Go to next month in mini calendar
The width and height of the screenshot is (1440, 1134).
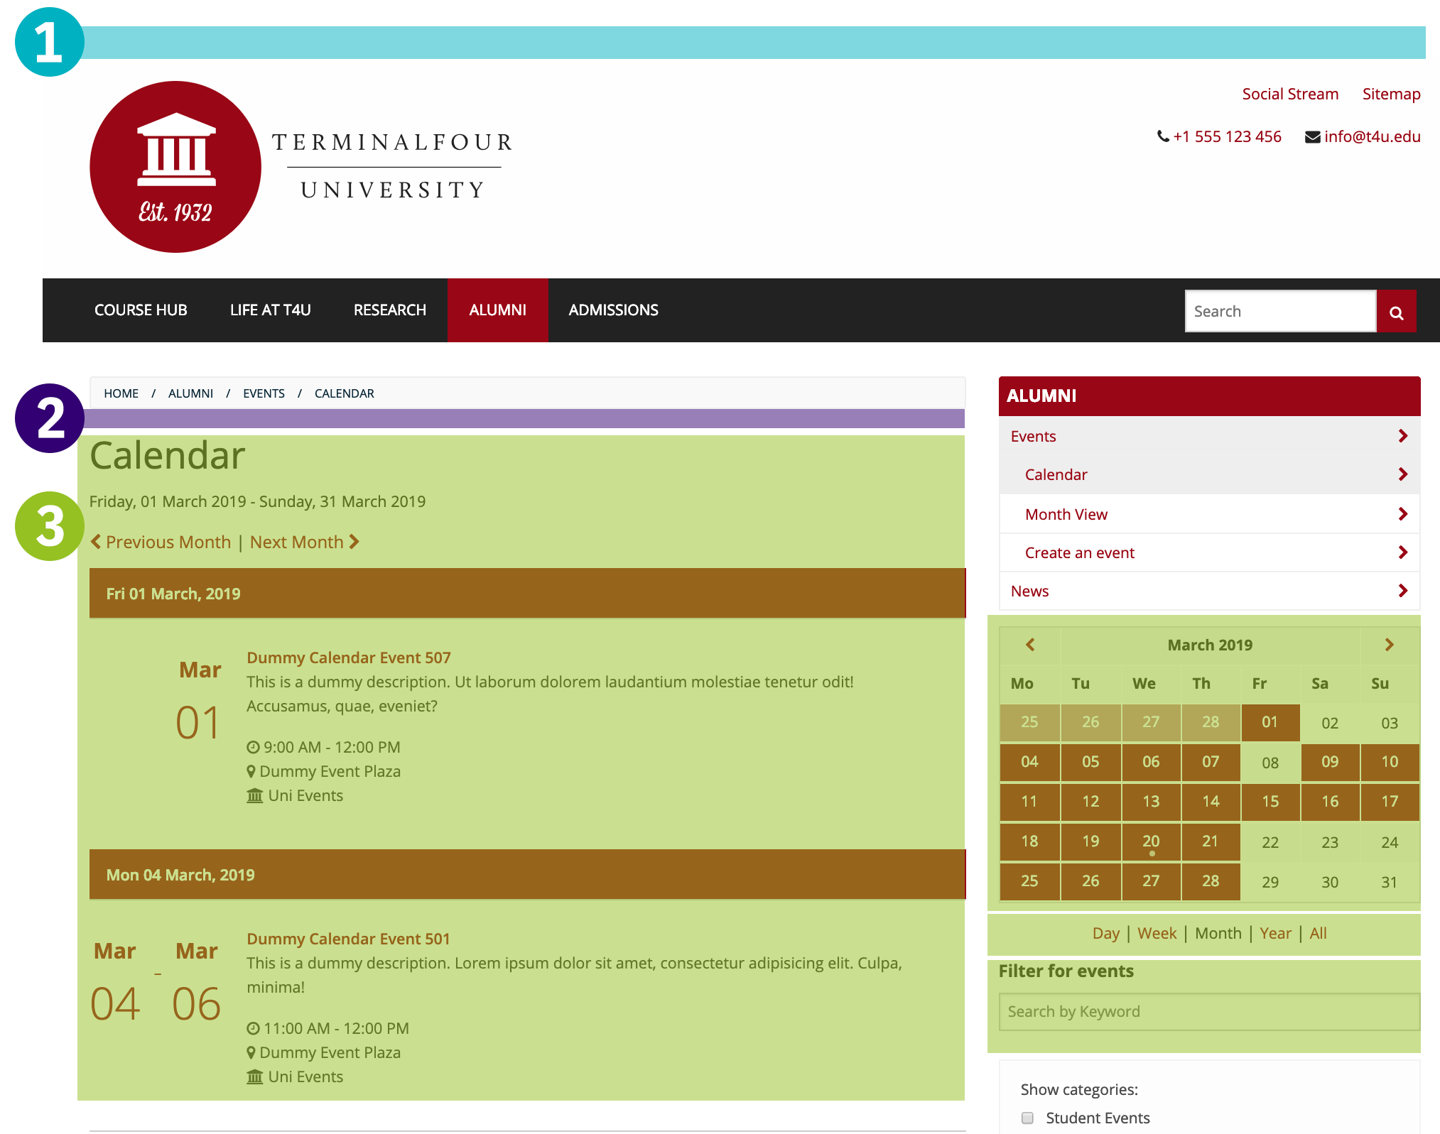[1389, 645]
